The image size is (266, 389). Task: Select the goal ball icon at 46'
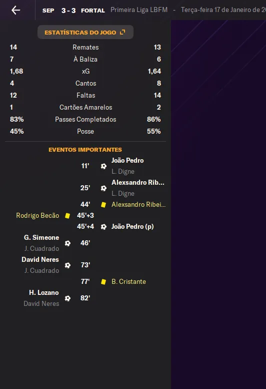(x=67, y=243)
